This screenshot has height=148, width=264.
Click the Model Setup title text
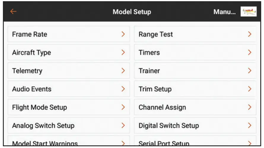pos(132,12)
